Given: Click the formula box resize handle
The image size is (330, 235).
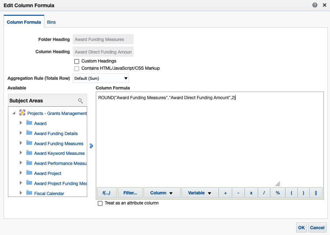Looking at the screenshot, I should click(x=278, y=184).
